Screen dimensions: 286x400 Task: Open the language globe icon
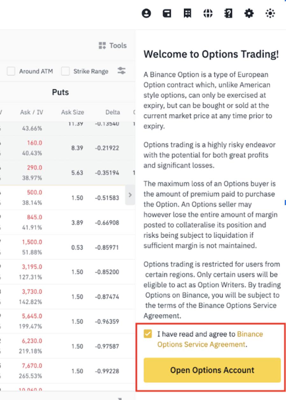[208, 13]
